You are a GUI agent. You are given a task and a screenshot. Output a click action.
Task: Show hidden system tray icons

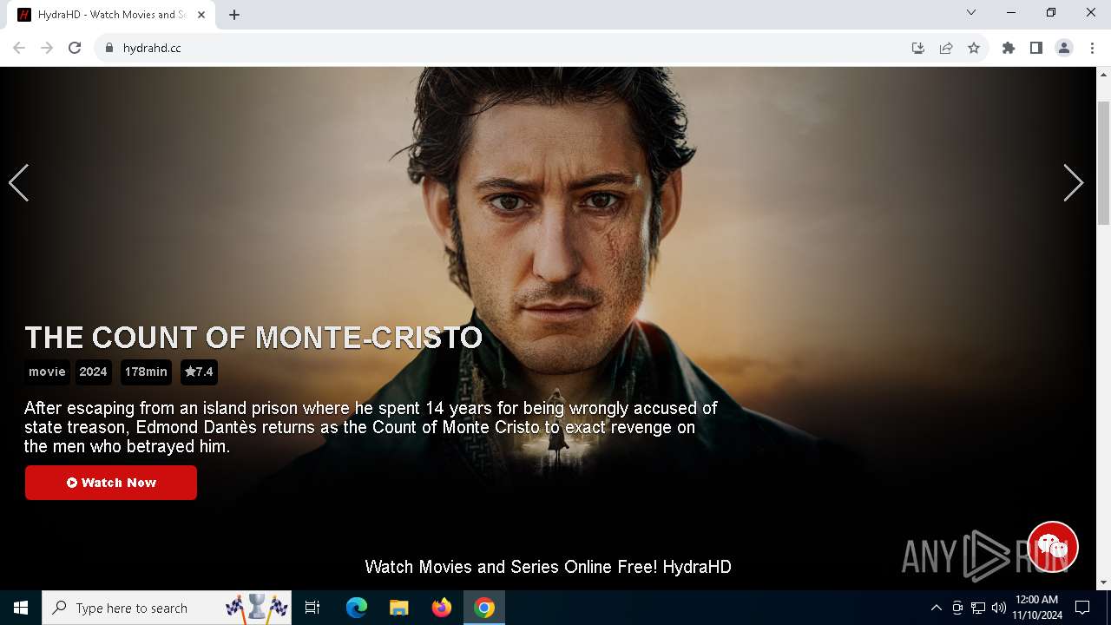[x=936, y=608]
